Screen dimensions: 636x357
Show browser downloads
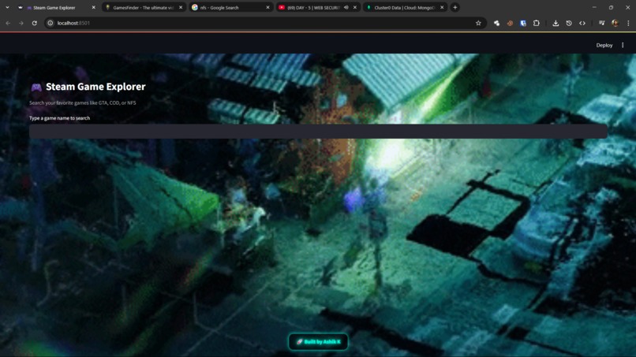(x=556, y=23)
